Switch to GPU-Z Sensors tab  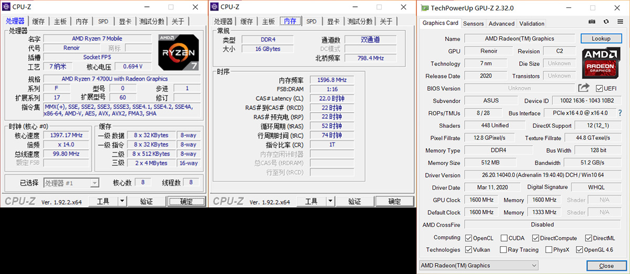(x=473, y=24)
